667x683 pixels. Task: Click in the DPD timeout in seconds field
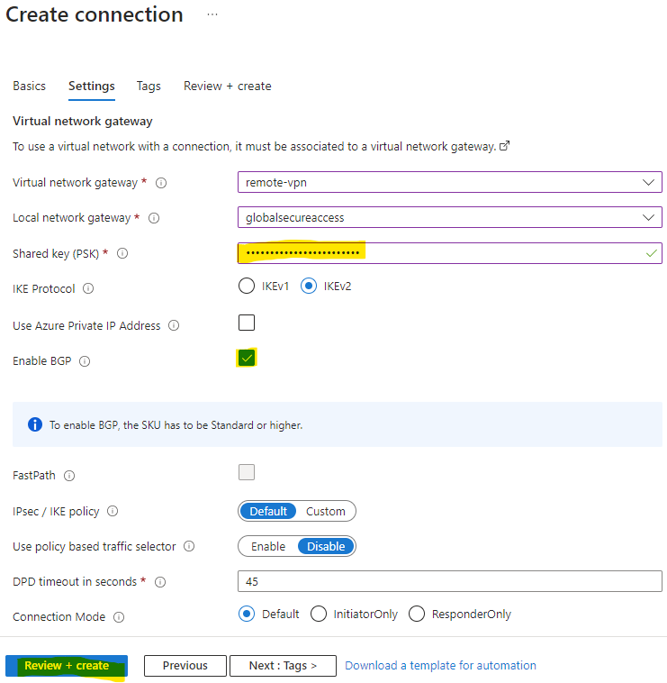click(x=449, y=581)
